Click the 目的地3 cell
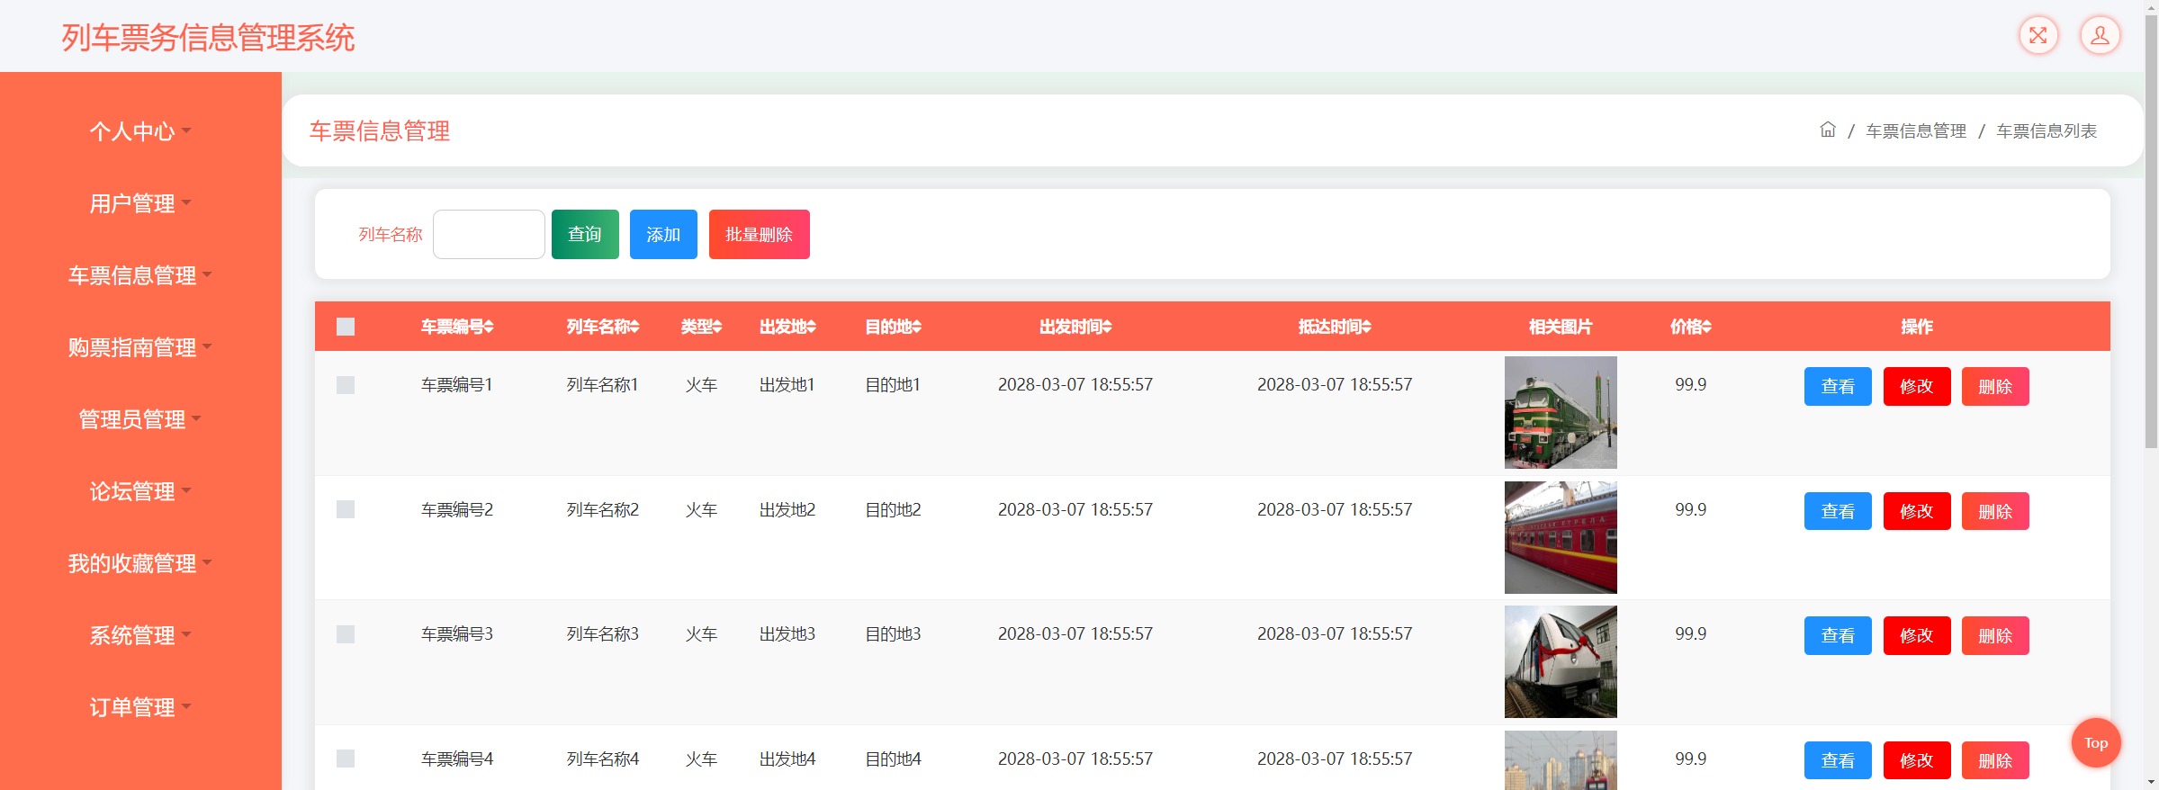Image resolution: width=2159 pixels, height=790 pixels. (893, 634)
